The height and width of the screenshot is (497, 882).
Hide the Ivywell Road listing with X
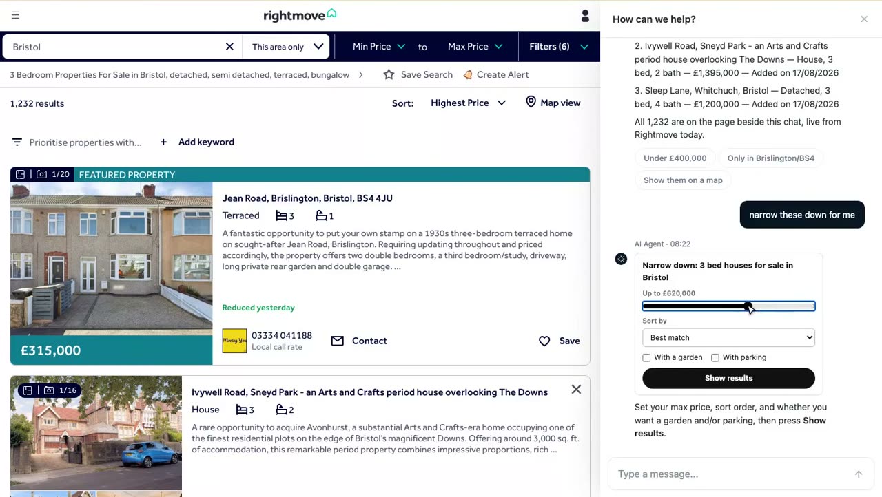tap(576, 390)
